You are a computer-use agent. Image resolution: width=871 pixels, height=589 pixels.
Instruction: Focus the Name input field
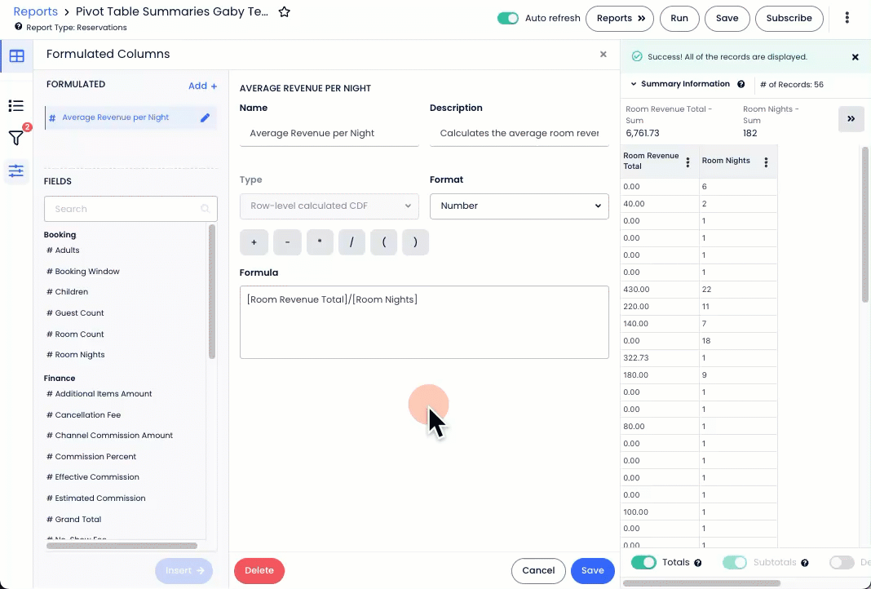329,133
